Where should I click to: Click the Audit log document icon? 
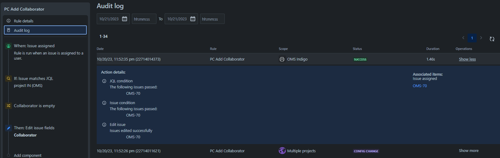pyautogui.click(x=8, y=30)
